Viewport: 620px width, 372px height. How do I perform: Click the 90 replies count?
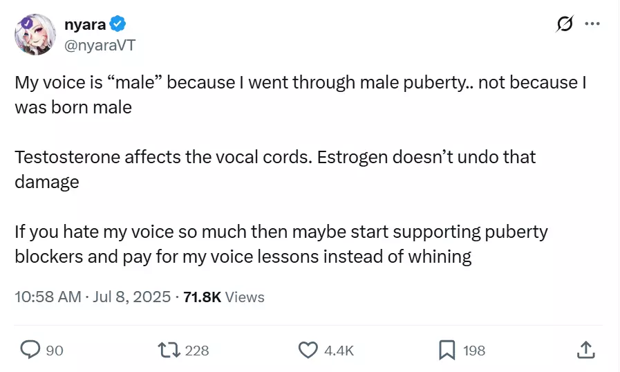(55, 351)
